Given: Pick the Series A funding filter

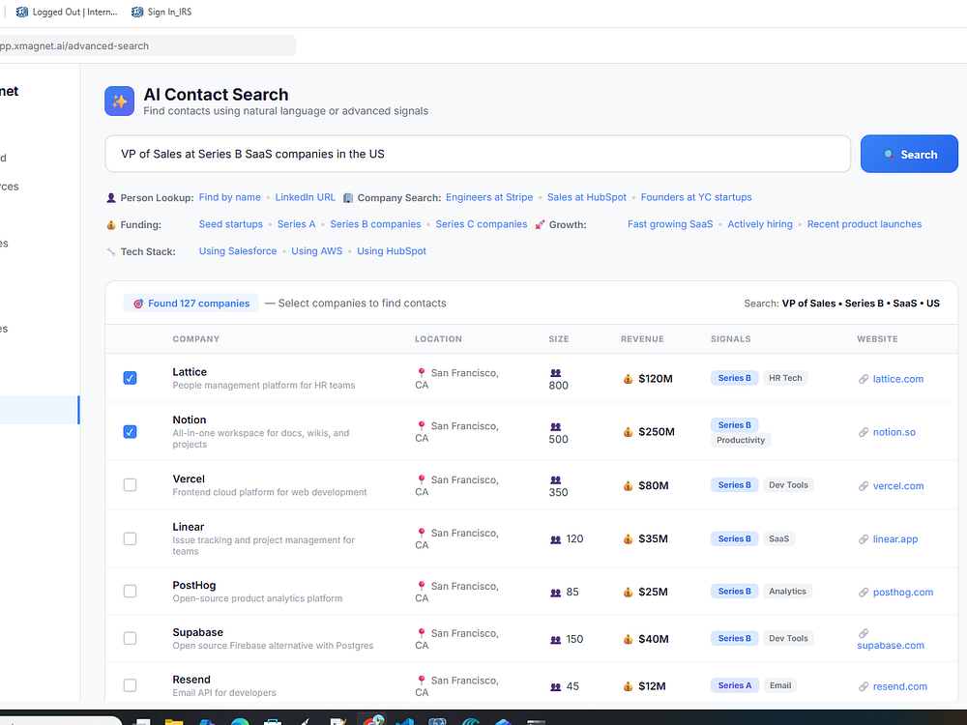Looking at the screenshot, I should tap(296, 224).
